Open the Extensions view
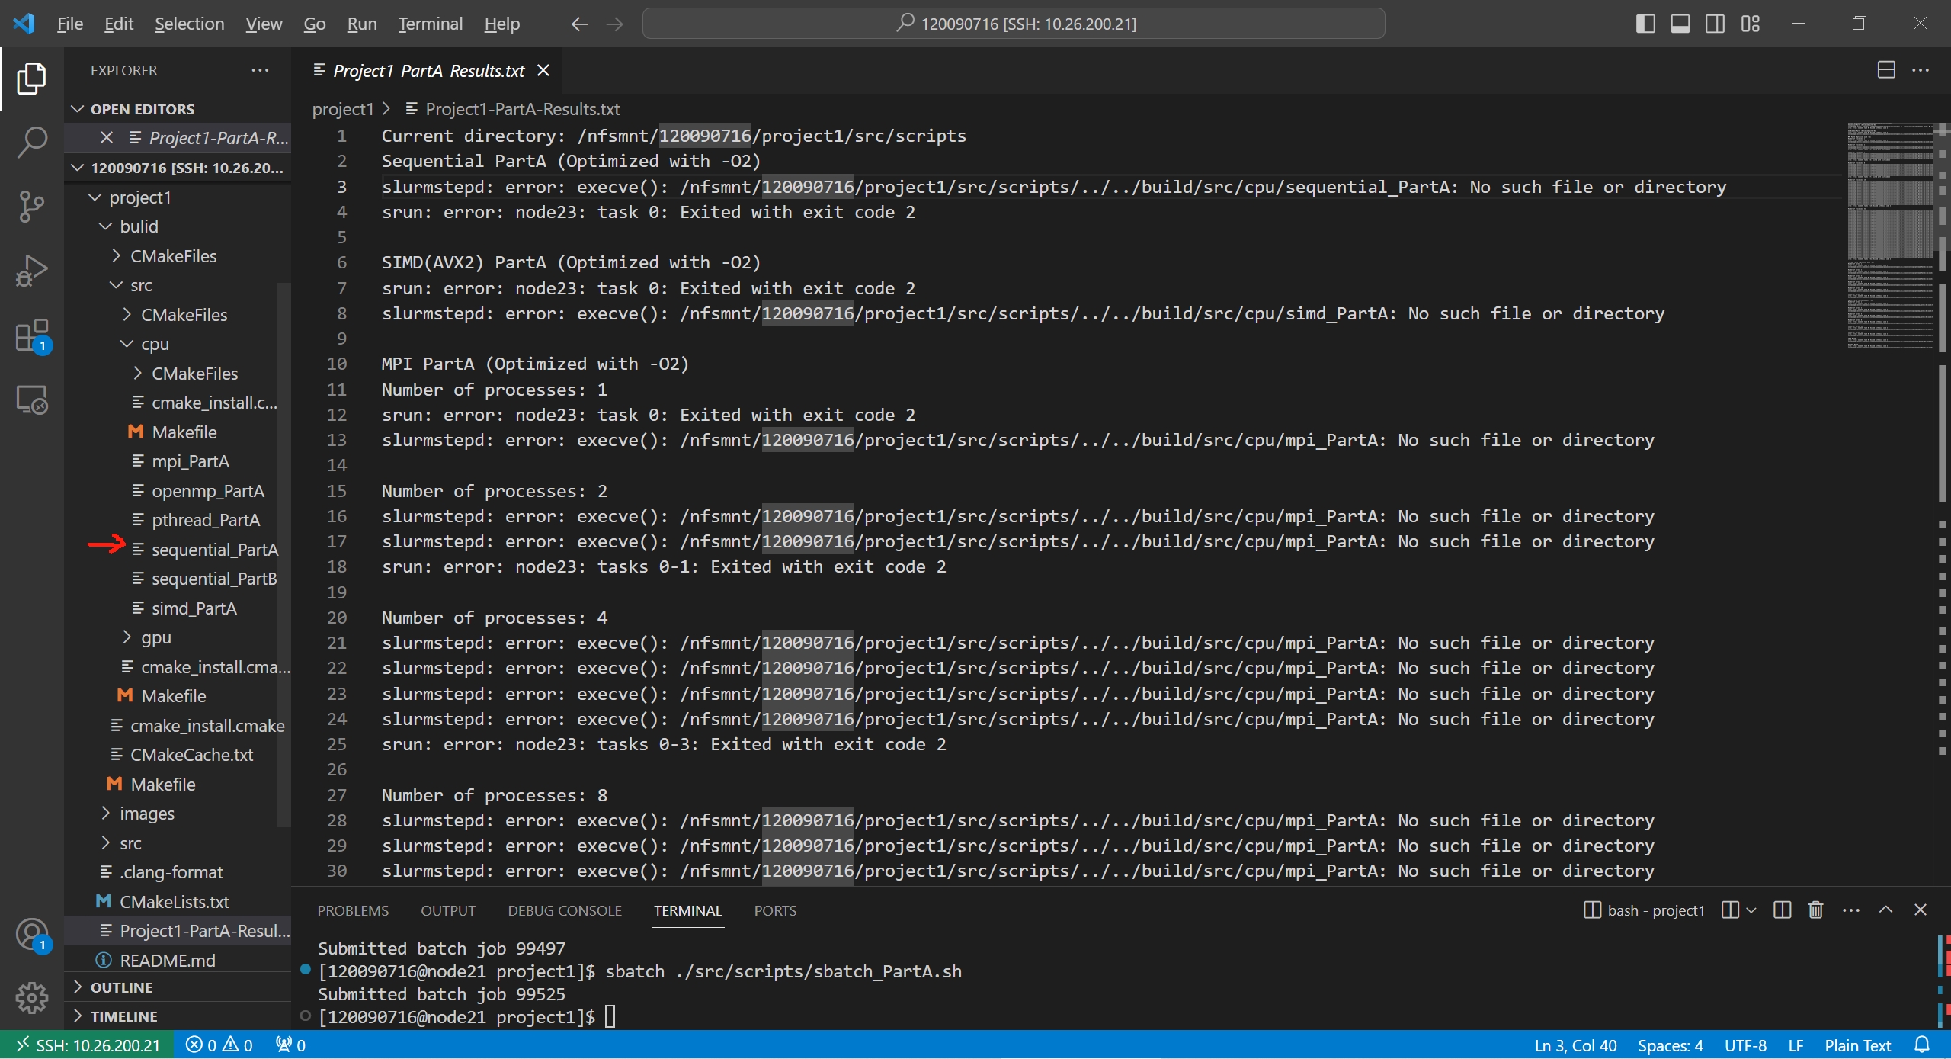The height and width of the screenshot is (1059, 1951). (x=31, y=334)
